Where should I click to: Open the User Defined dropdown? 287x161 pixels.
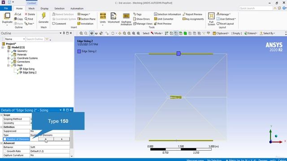point(226,19)
